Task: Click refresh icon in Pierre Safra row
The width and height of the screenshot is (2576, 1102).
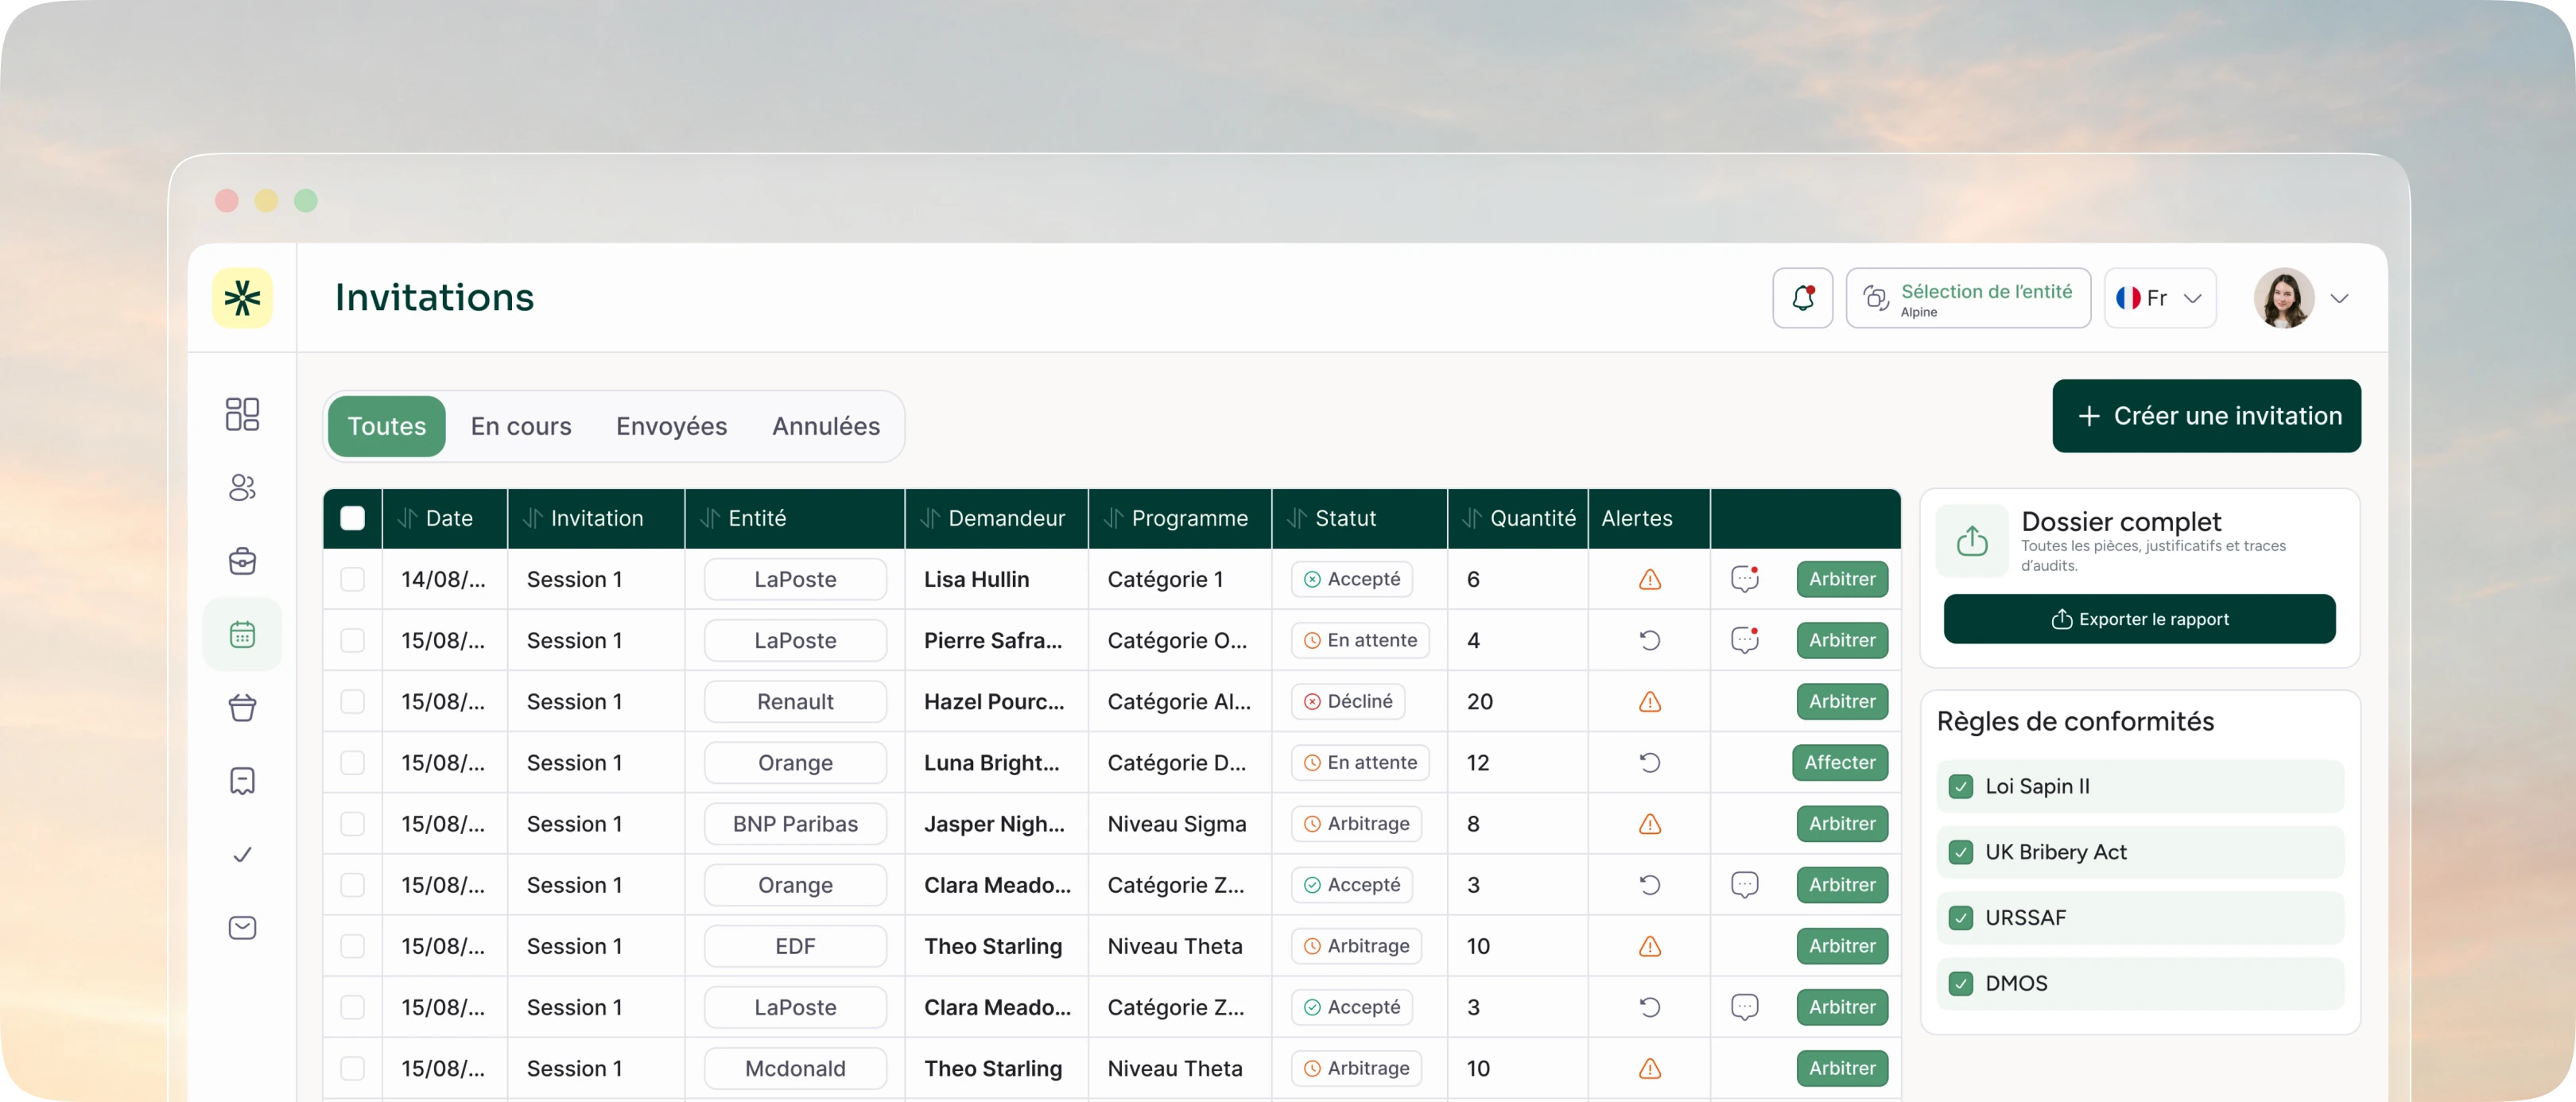Action: [1649, 640]
